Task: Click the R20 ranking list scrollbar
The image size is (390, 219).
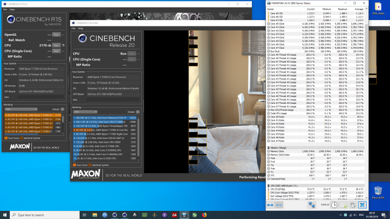Action: tap(138, 138)
